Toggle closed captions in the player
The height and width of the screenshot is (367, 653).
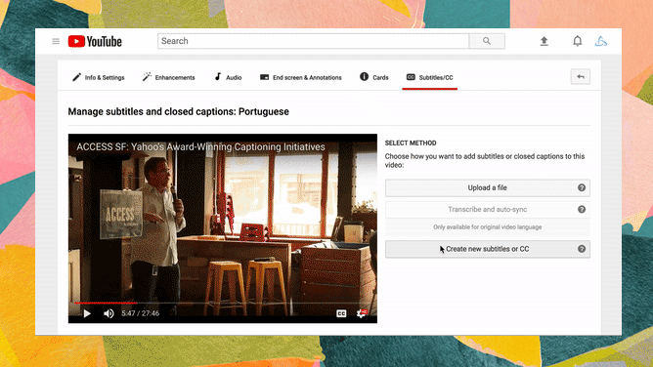[x=341, y=313]
